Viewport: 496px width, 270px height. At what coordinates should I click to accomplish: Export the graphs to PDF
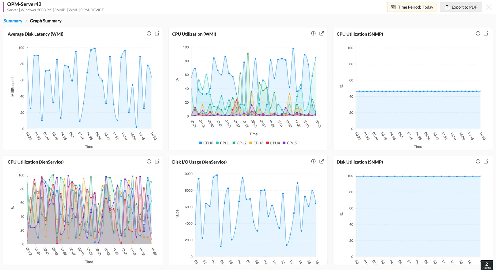[x=461, y=7]
